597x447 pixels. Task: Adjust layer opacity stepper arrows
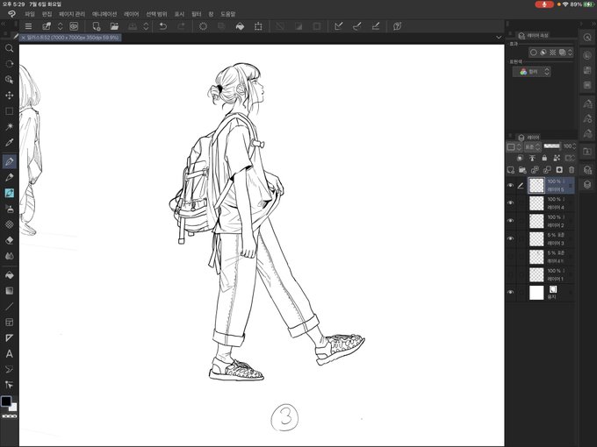tap(574, 146)
